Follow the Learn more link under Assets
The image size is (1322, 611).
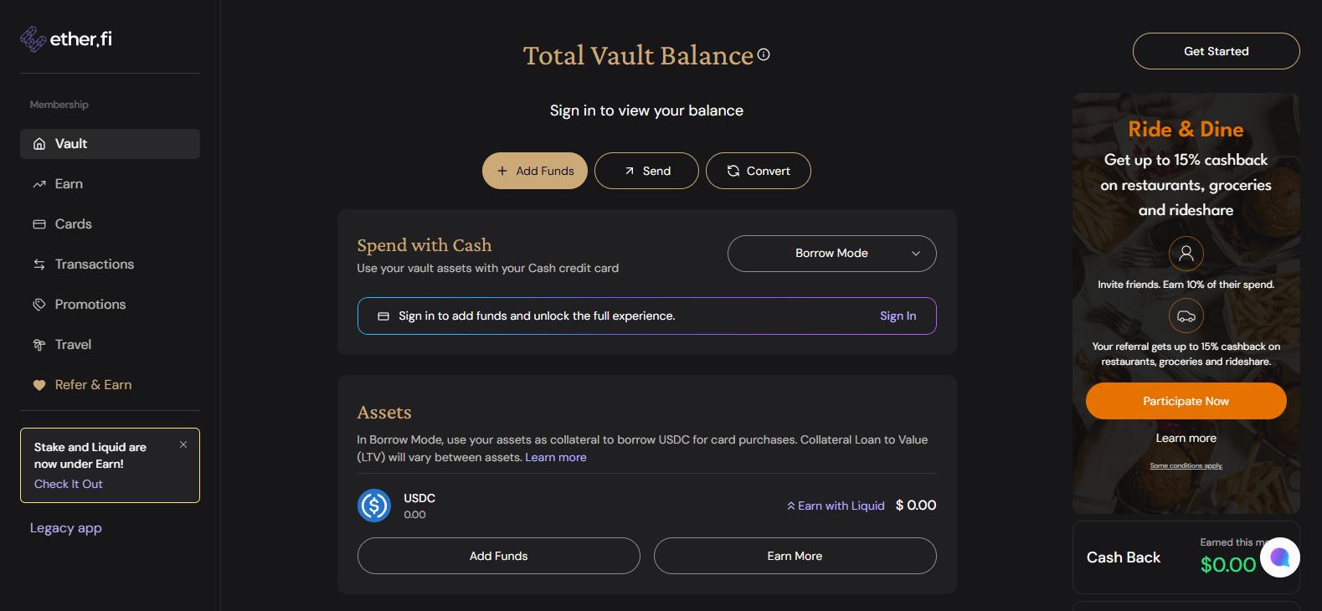coord(555,457)
